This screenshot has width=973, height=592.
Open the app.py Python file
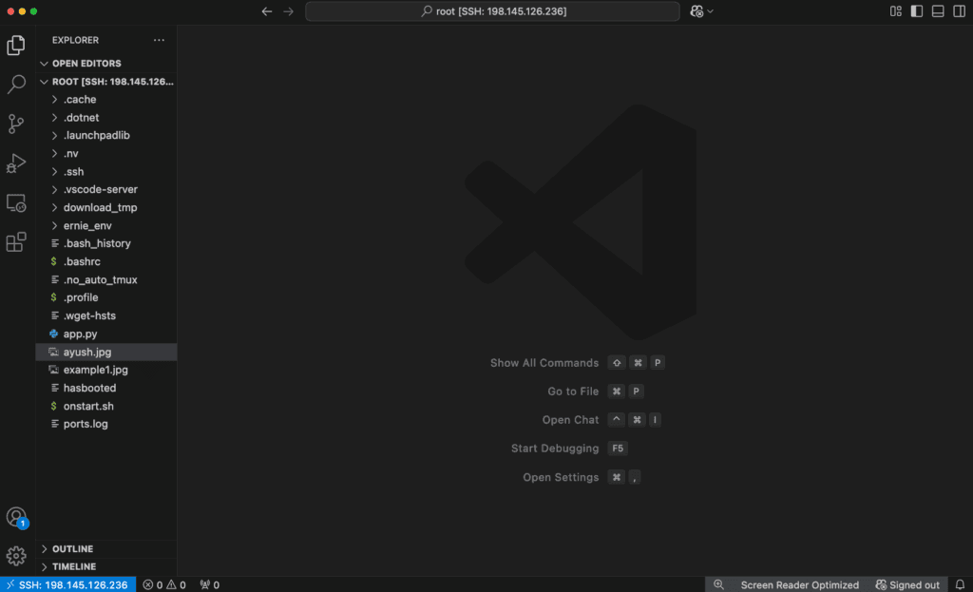(106, 334)
